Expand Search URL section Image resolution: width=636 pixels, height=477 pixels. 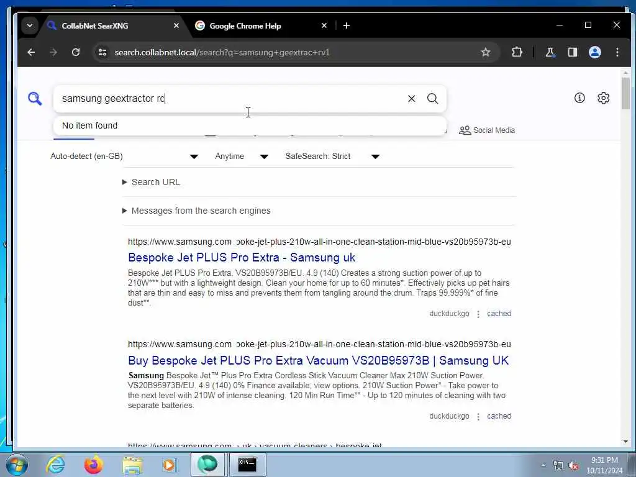point(151,182)
